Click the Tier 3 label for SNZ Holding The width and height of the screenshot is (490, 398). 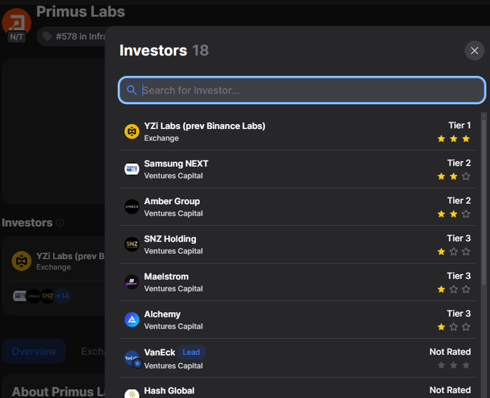[459, 238]
